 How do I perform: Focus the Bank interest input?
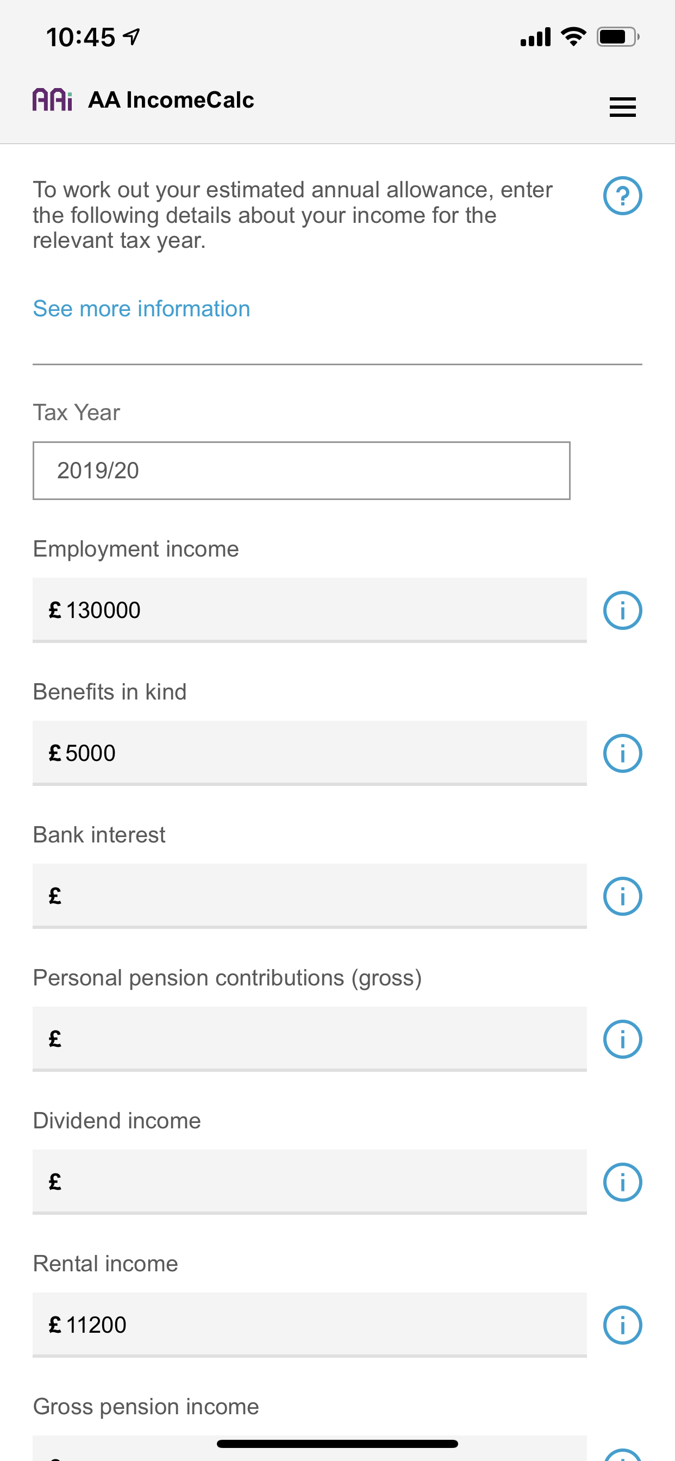tap(309, 896)
